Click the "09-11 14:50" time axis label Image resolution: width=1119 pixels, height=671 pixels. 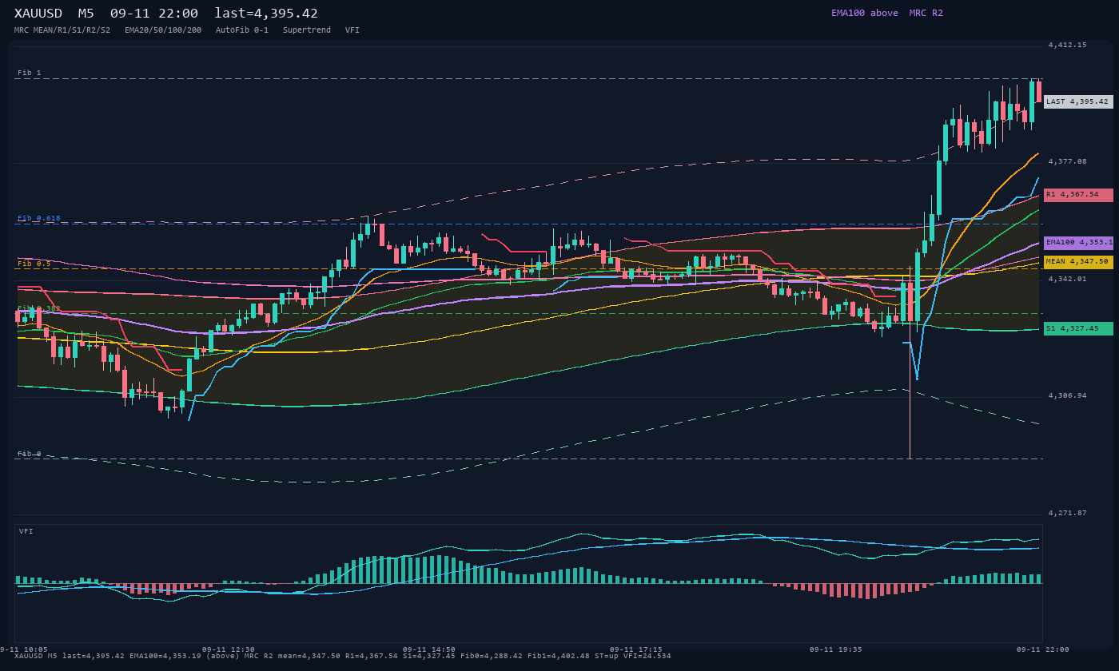[x=429, y=649]
